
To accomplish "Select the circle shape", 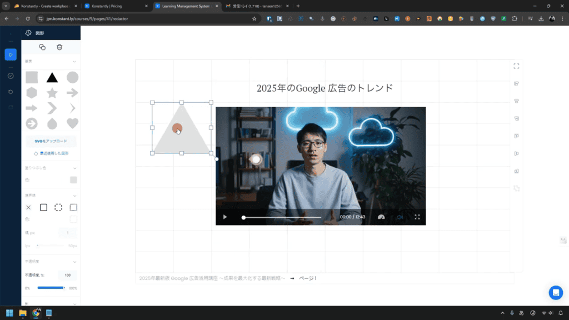I will tap(72, 77).
